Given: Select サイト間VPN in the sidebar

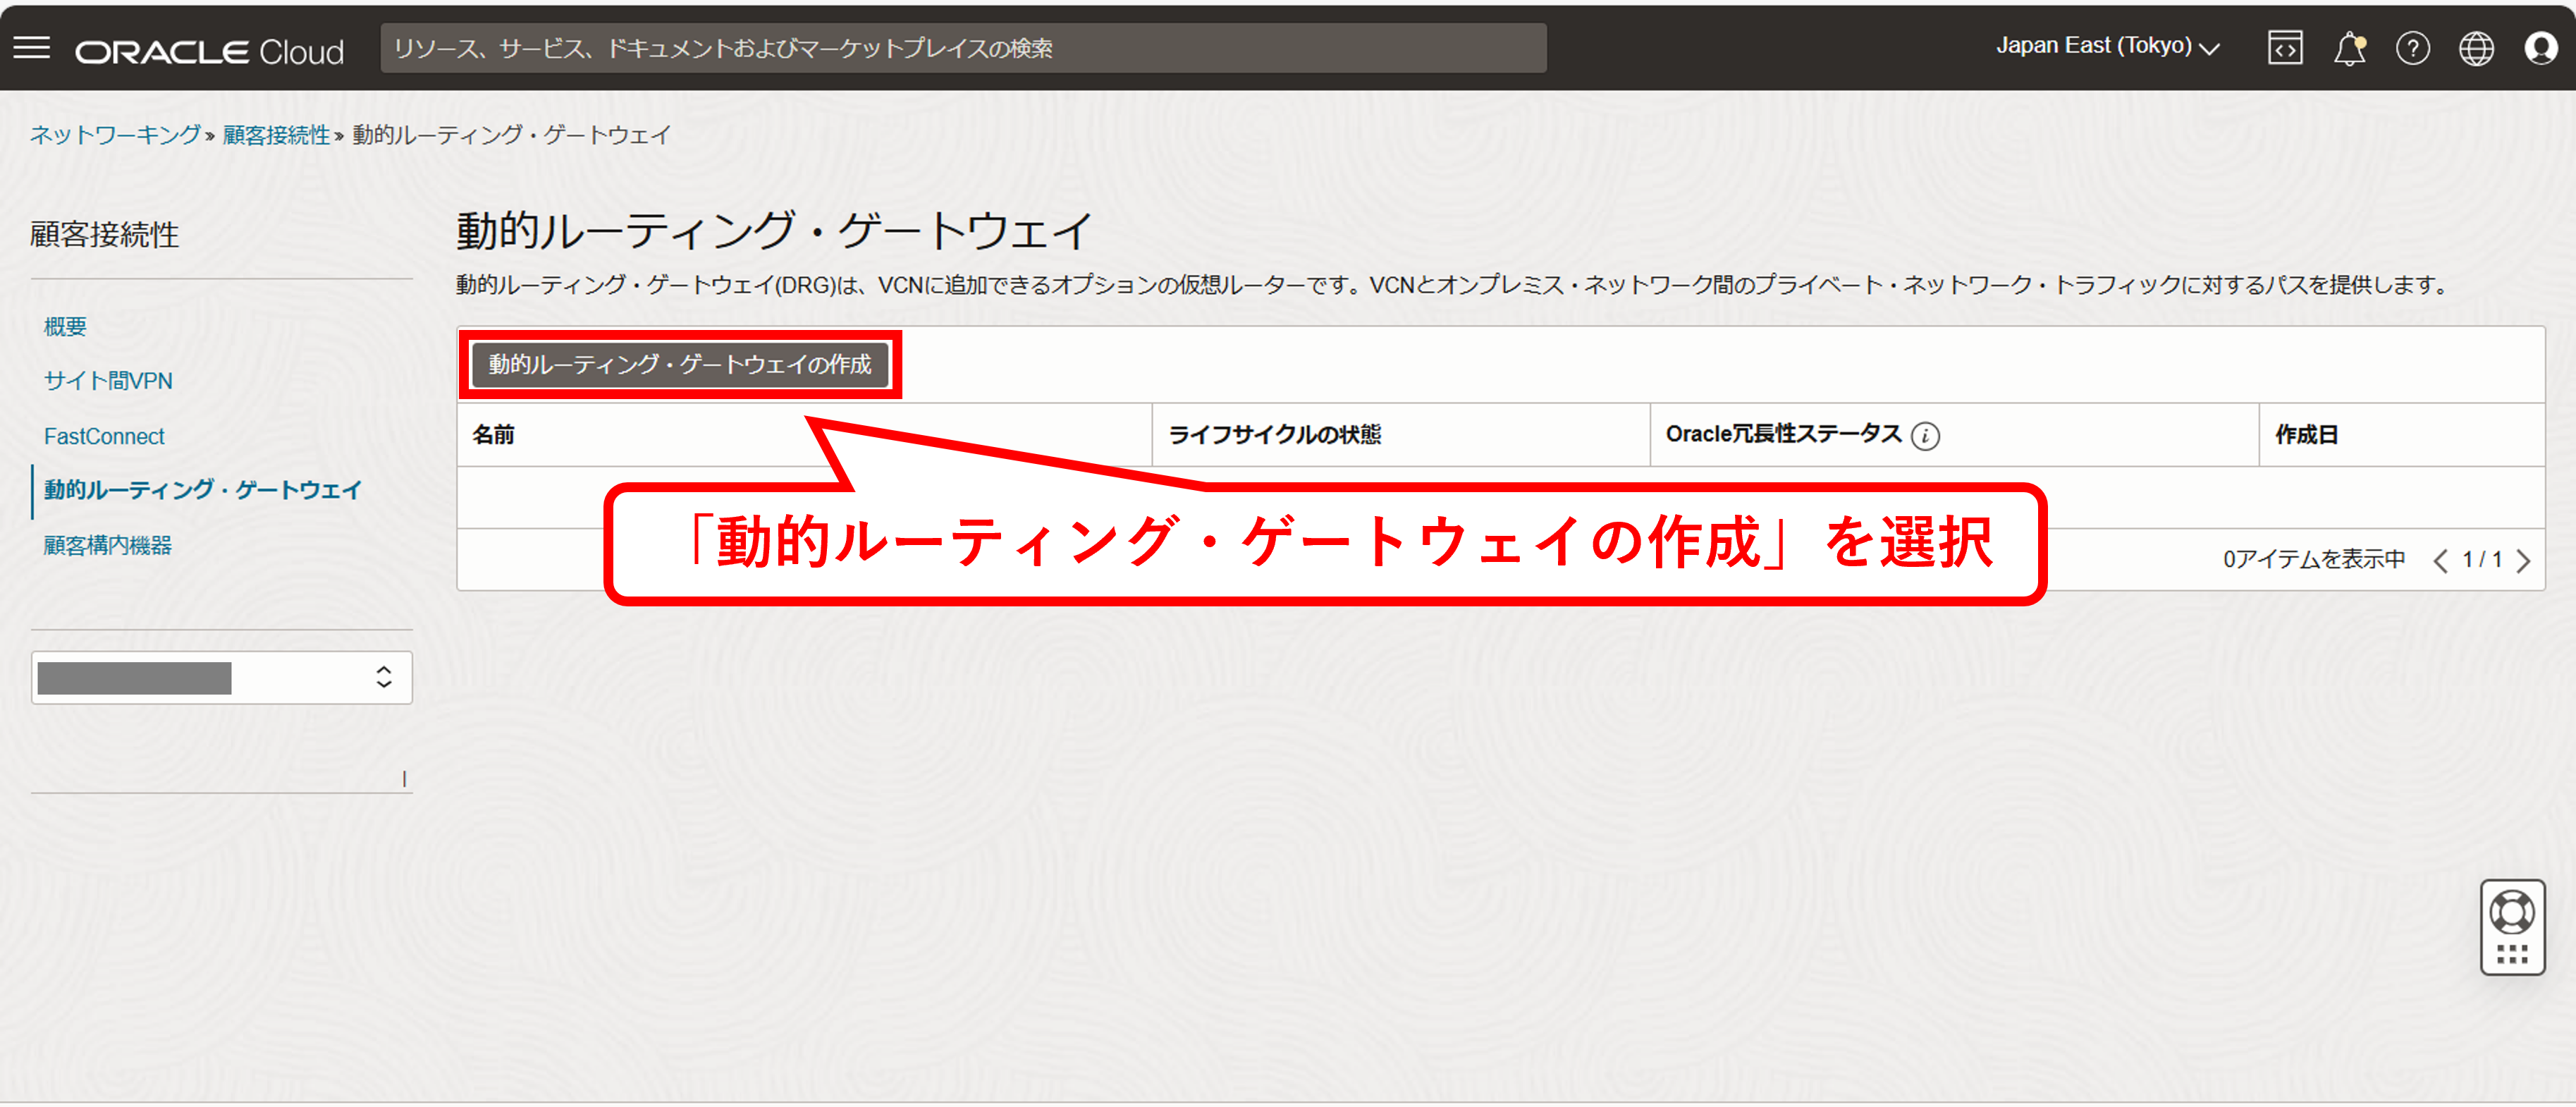Looking at the screenshot, I should 108,381.
